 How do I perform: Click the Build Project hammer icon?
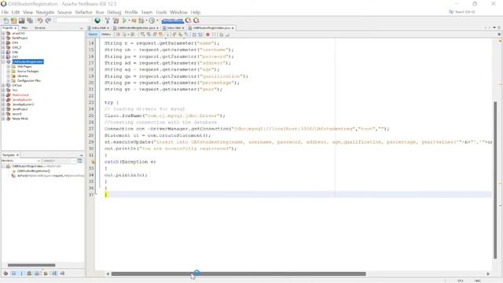(108, 20)
